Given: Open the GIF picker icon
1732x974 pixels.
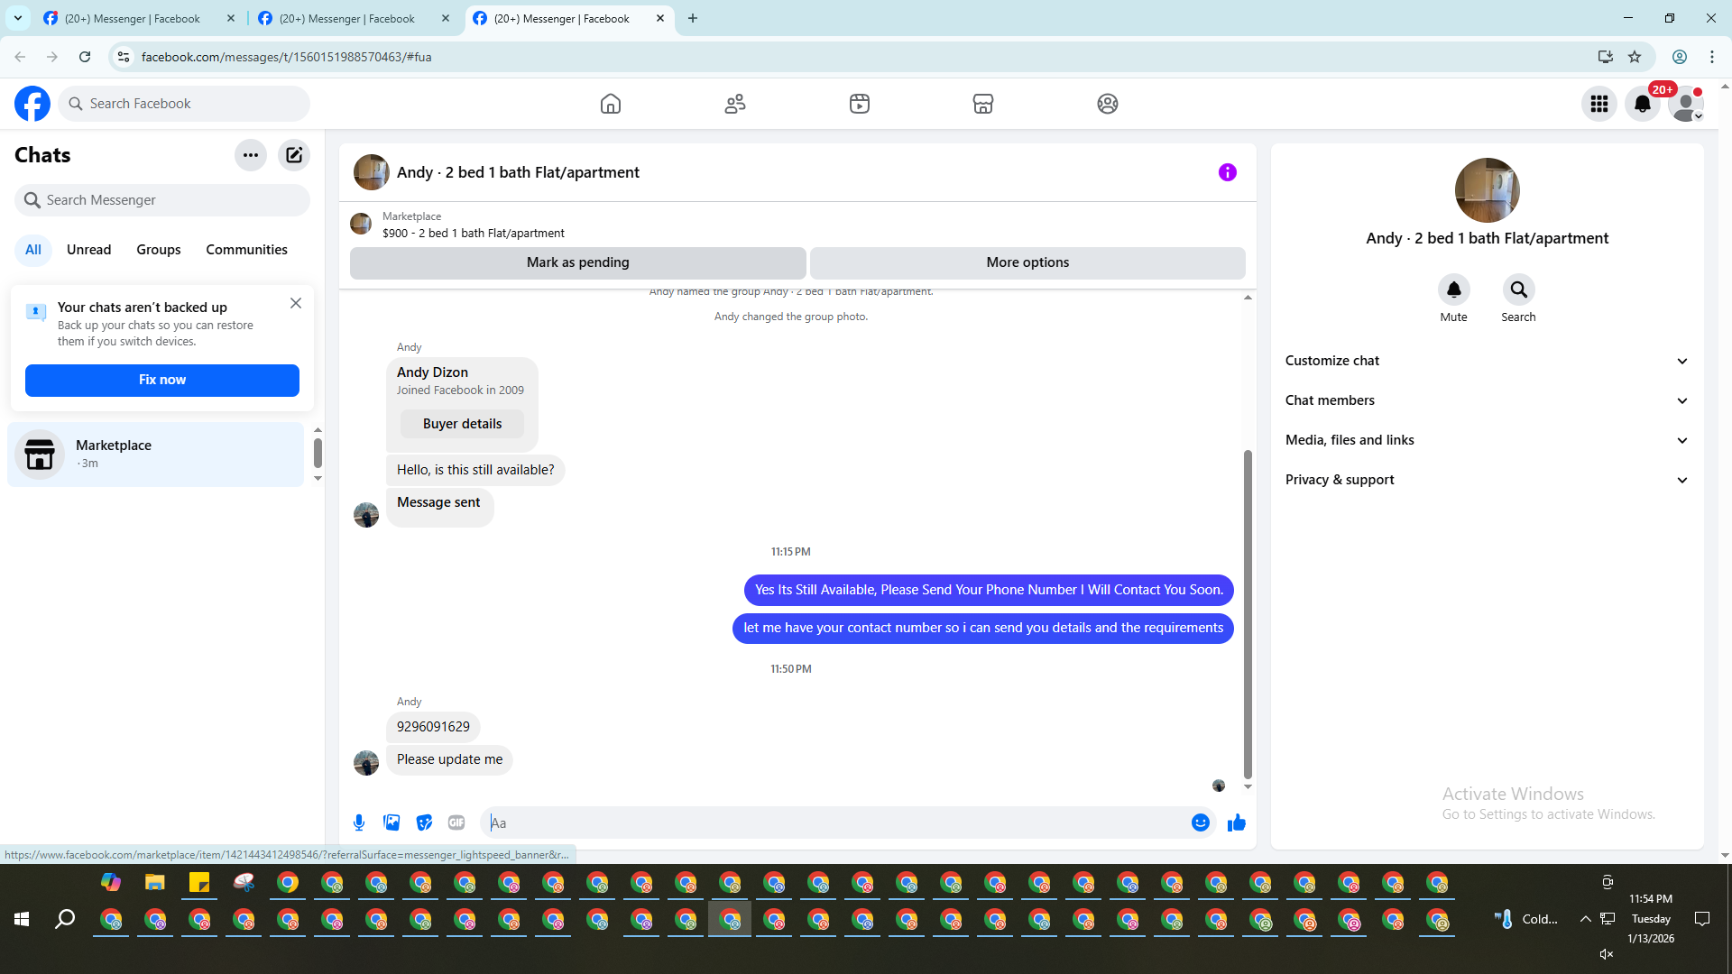Looking at the screenshot, I should pos(456,822).
